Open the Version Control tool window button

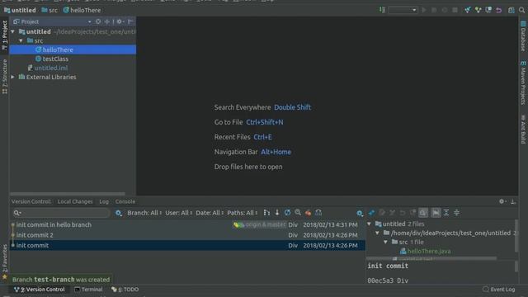tap(40, 290)
